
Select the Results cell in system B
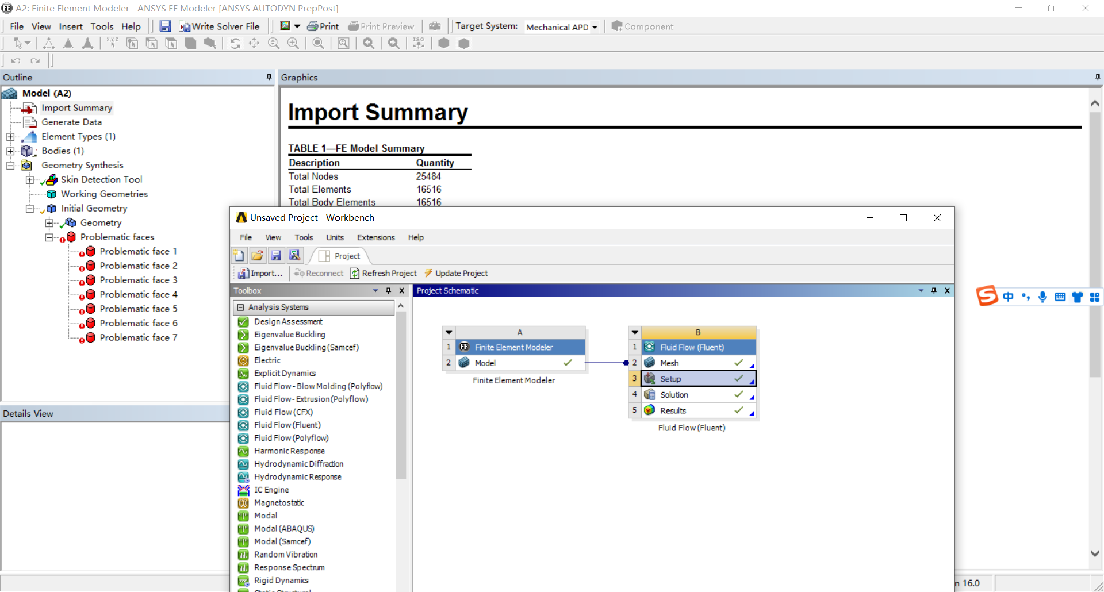tap(699, 410)
